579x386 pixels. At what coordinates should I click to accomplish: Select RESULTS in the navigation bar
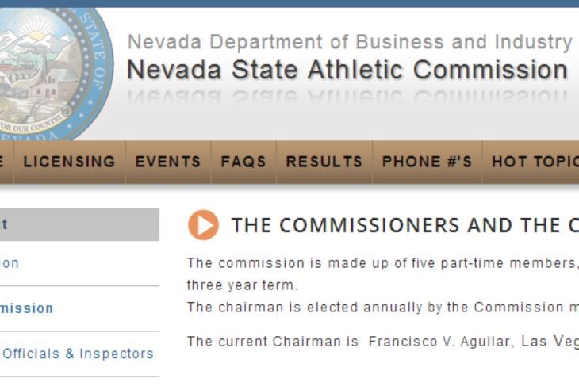click(324, 162)
